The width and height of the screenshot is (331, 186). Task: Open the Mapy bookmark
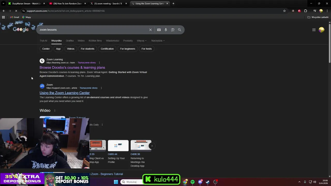[26, 17]
